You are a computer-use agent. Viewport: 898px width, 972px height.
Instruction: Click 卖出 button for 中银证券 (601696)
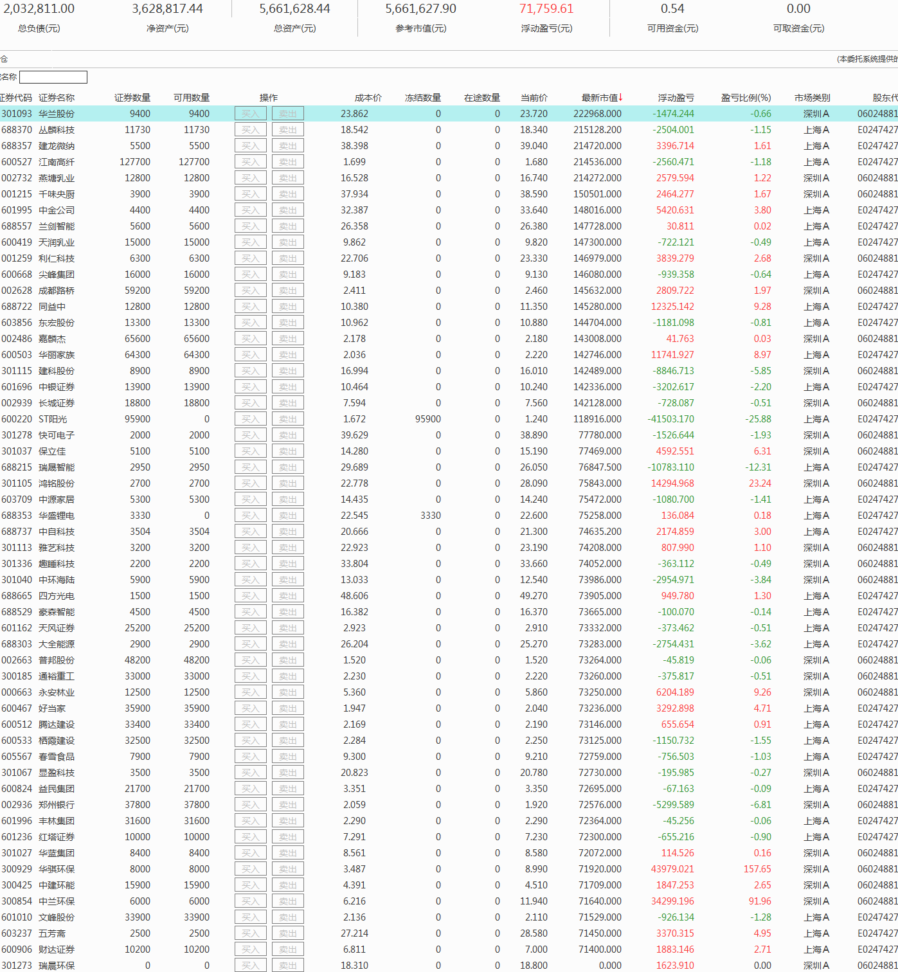coord(288,387)
